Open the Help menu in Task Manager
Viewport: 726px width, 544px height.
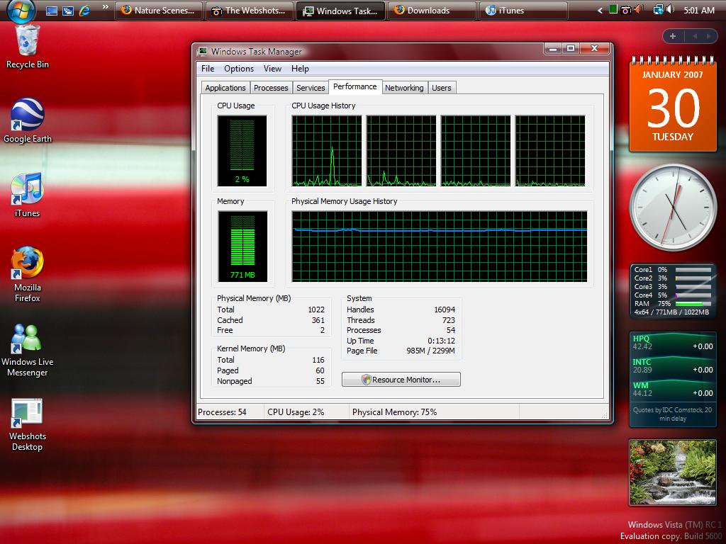click(x=300, y=69)
